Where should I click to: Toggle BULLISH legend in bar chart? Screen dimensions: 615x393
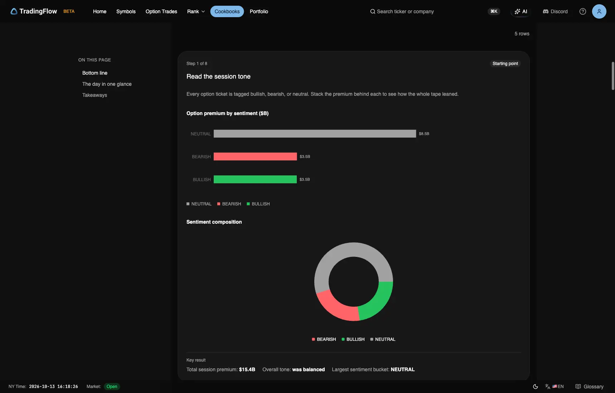click(x=258, y=204)
